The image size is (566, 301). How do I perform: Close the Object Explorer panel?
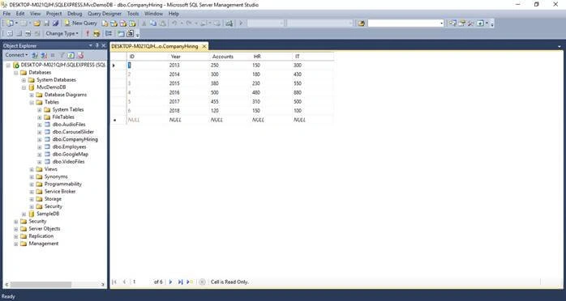pos(104,46)
